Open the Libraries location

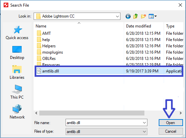pyautogui.click(x=17, y=72)
